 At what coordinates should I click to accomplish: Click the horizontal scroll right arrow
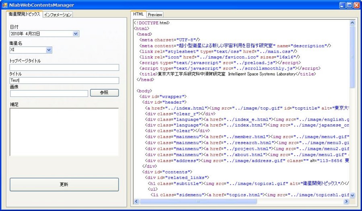coord(346,201)
